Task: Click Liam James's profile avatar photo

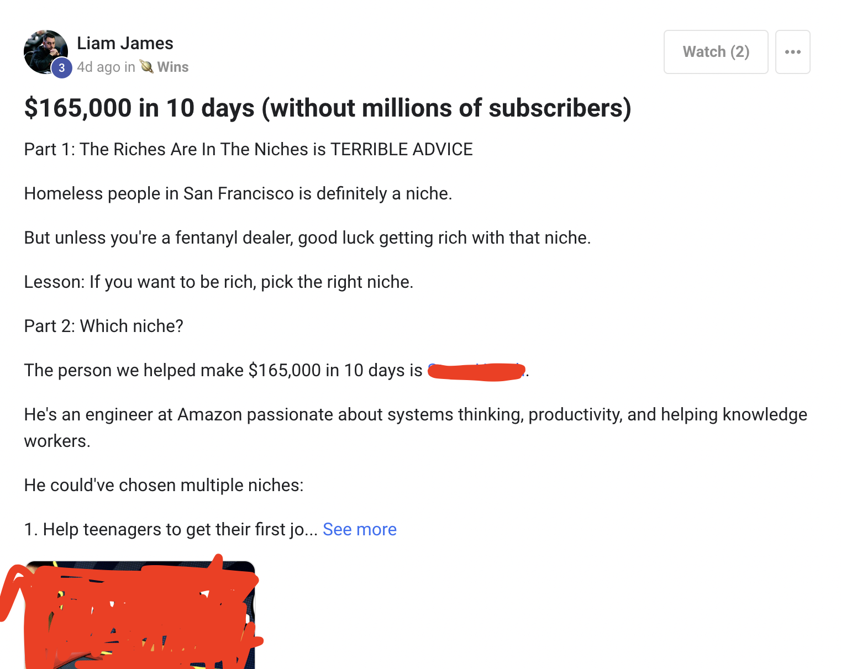Action: click(44, 50)
